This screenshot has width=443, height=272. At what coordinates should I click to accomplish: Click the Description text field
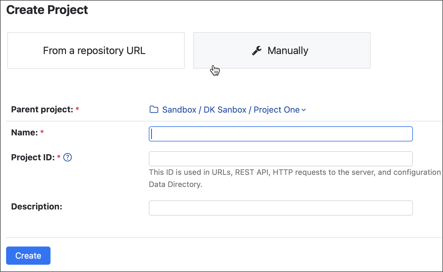point(280,208)
